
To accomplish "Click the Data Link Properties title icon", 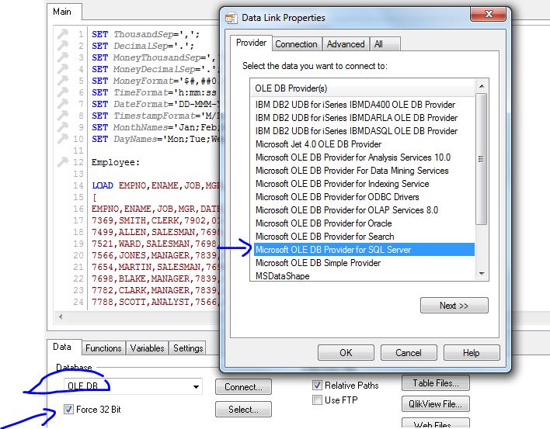I will point(231,18).
